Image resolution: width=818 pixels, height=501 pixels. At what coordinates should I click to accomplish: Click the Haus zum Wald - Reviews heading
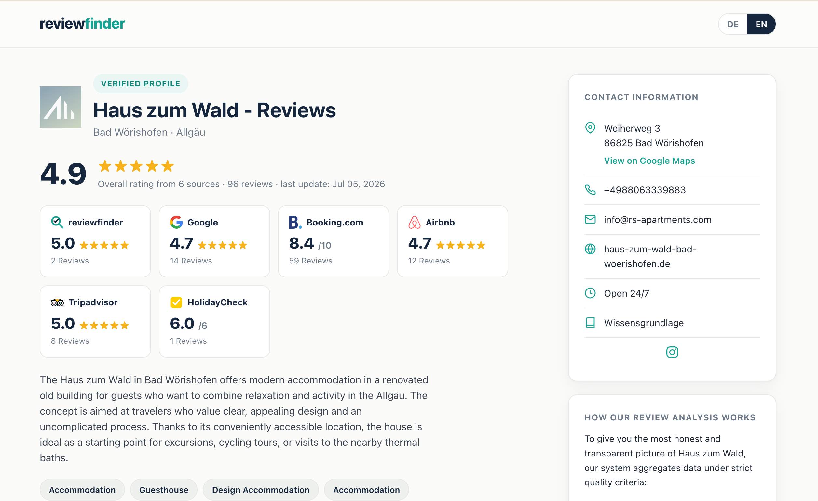click(x=214, y=110)
